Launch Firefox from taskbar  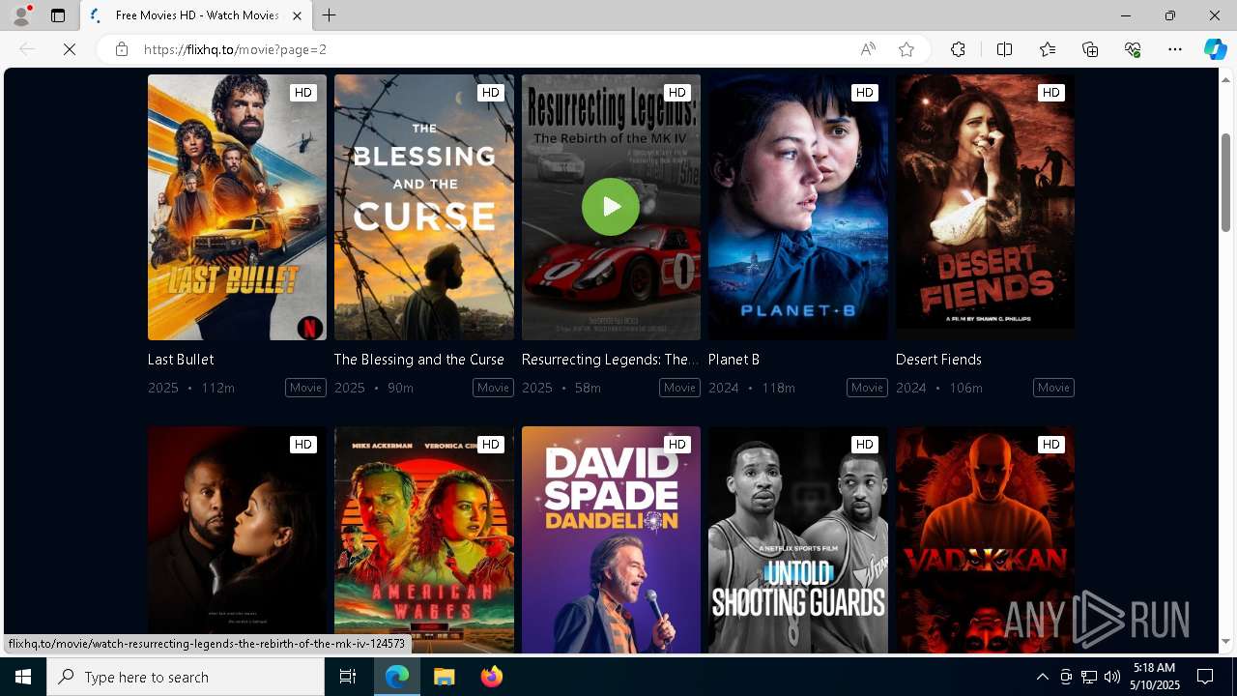tap(491, 677)
